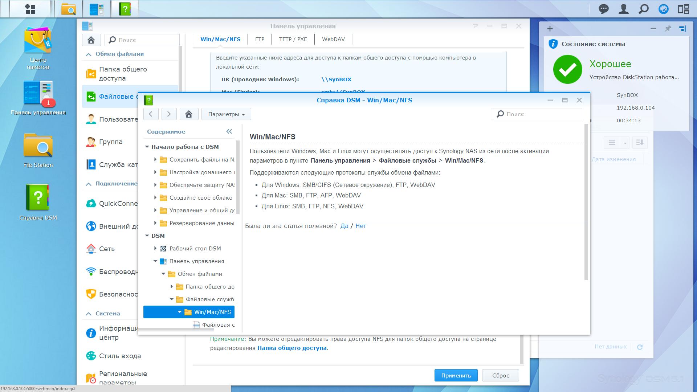Open the user account options icon
The height and width of the screenshot is (392, 697).
pyautogui.click(x=623, y=9)
